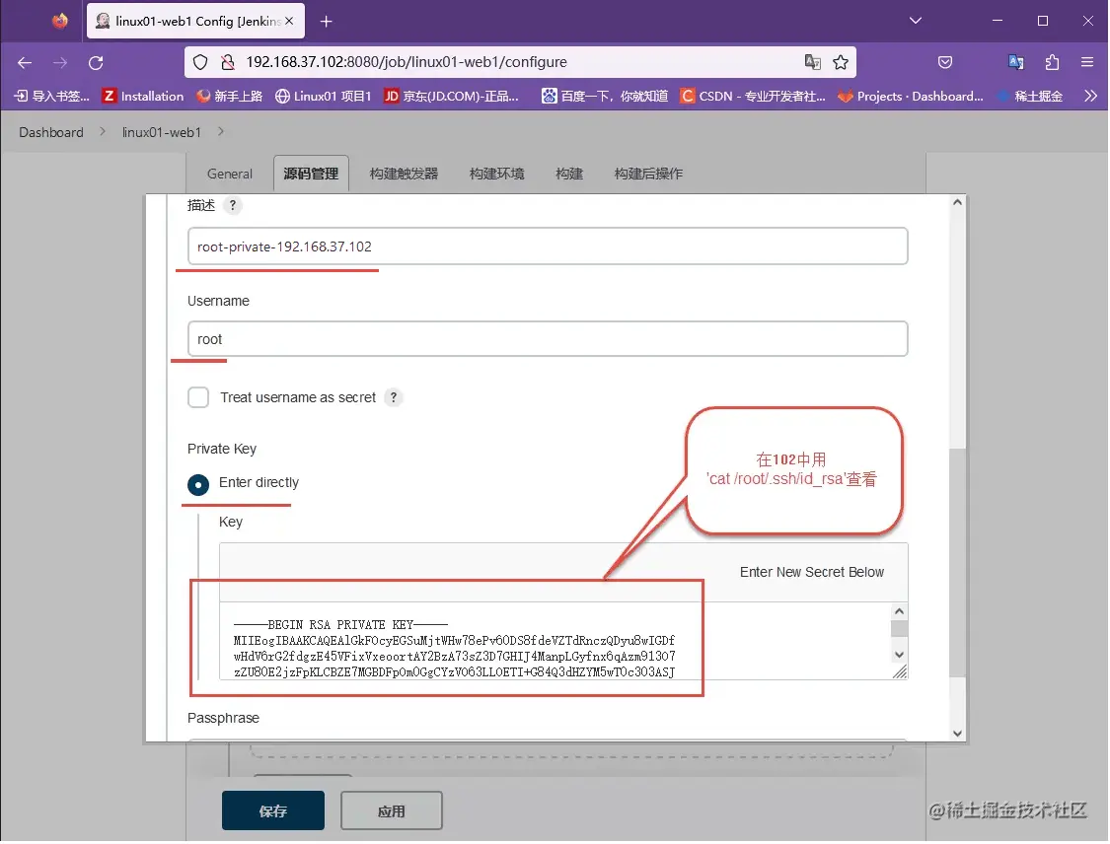Viewport: 1110px width, 844px height.
Task: Click the Firefox view icon
Action: pos(60,22)
